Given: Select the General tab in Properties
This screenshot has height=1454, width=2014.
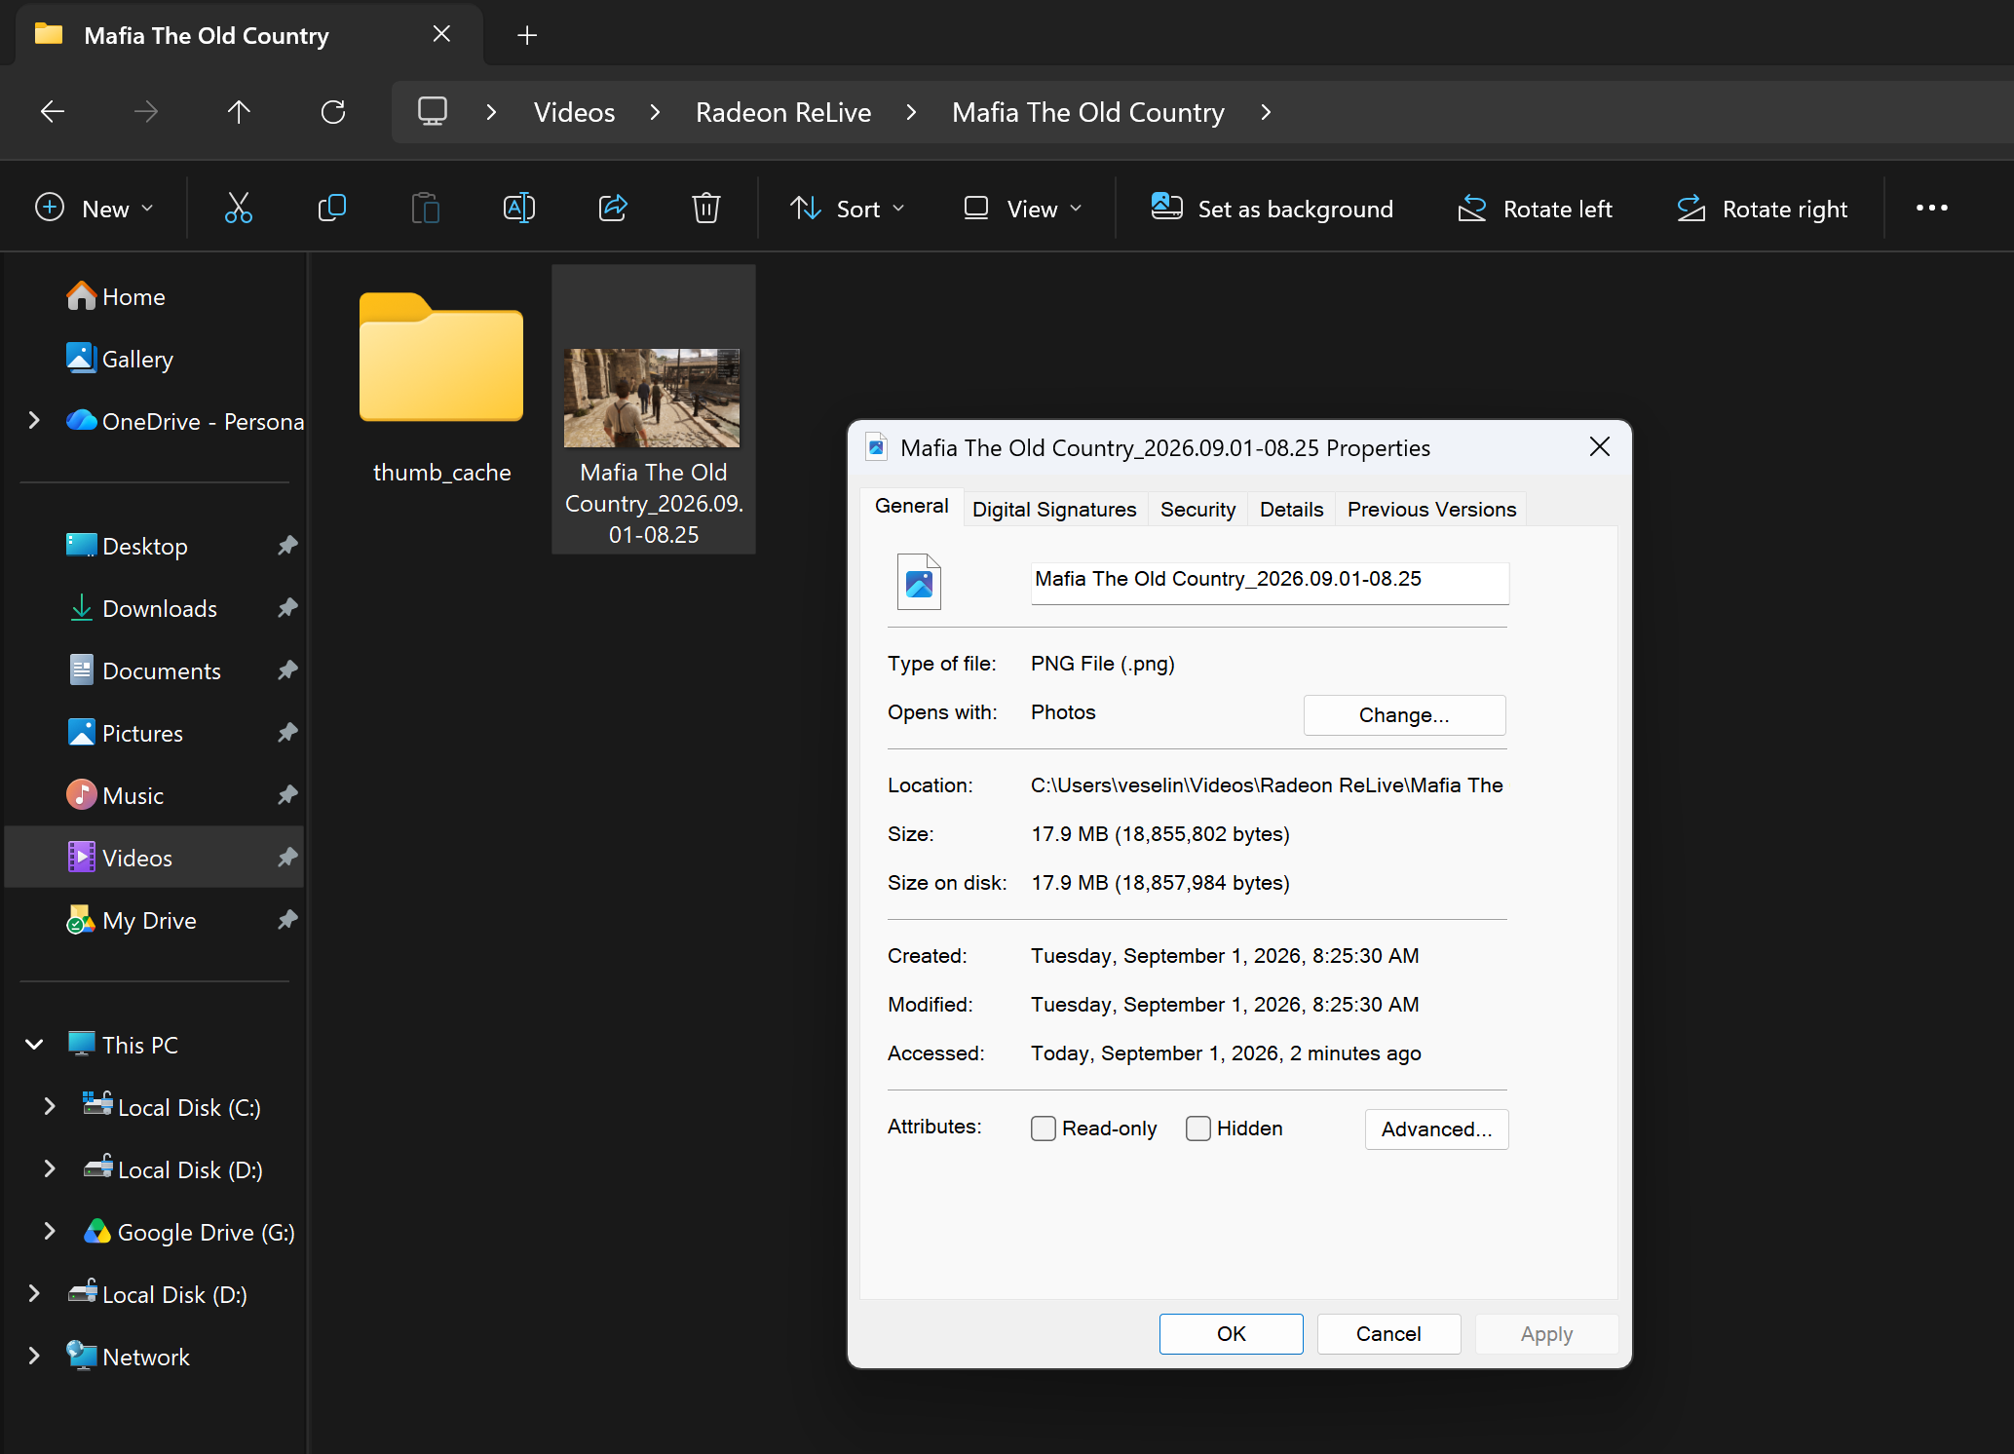Looking at the screenshot, I should point(912,507).
